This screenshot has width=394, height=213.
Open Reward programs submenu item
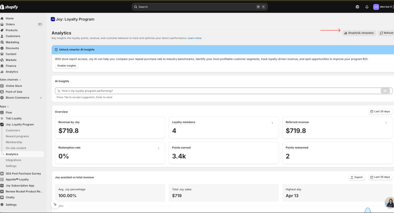17,136
